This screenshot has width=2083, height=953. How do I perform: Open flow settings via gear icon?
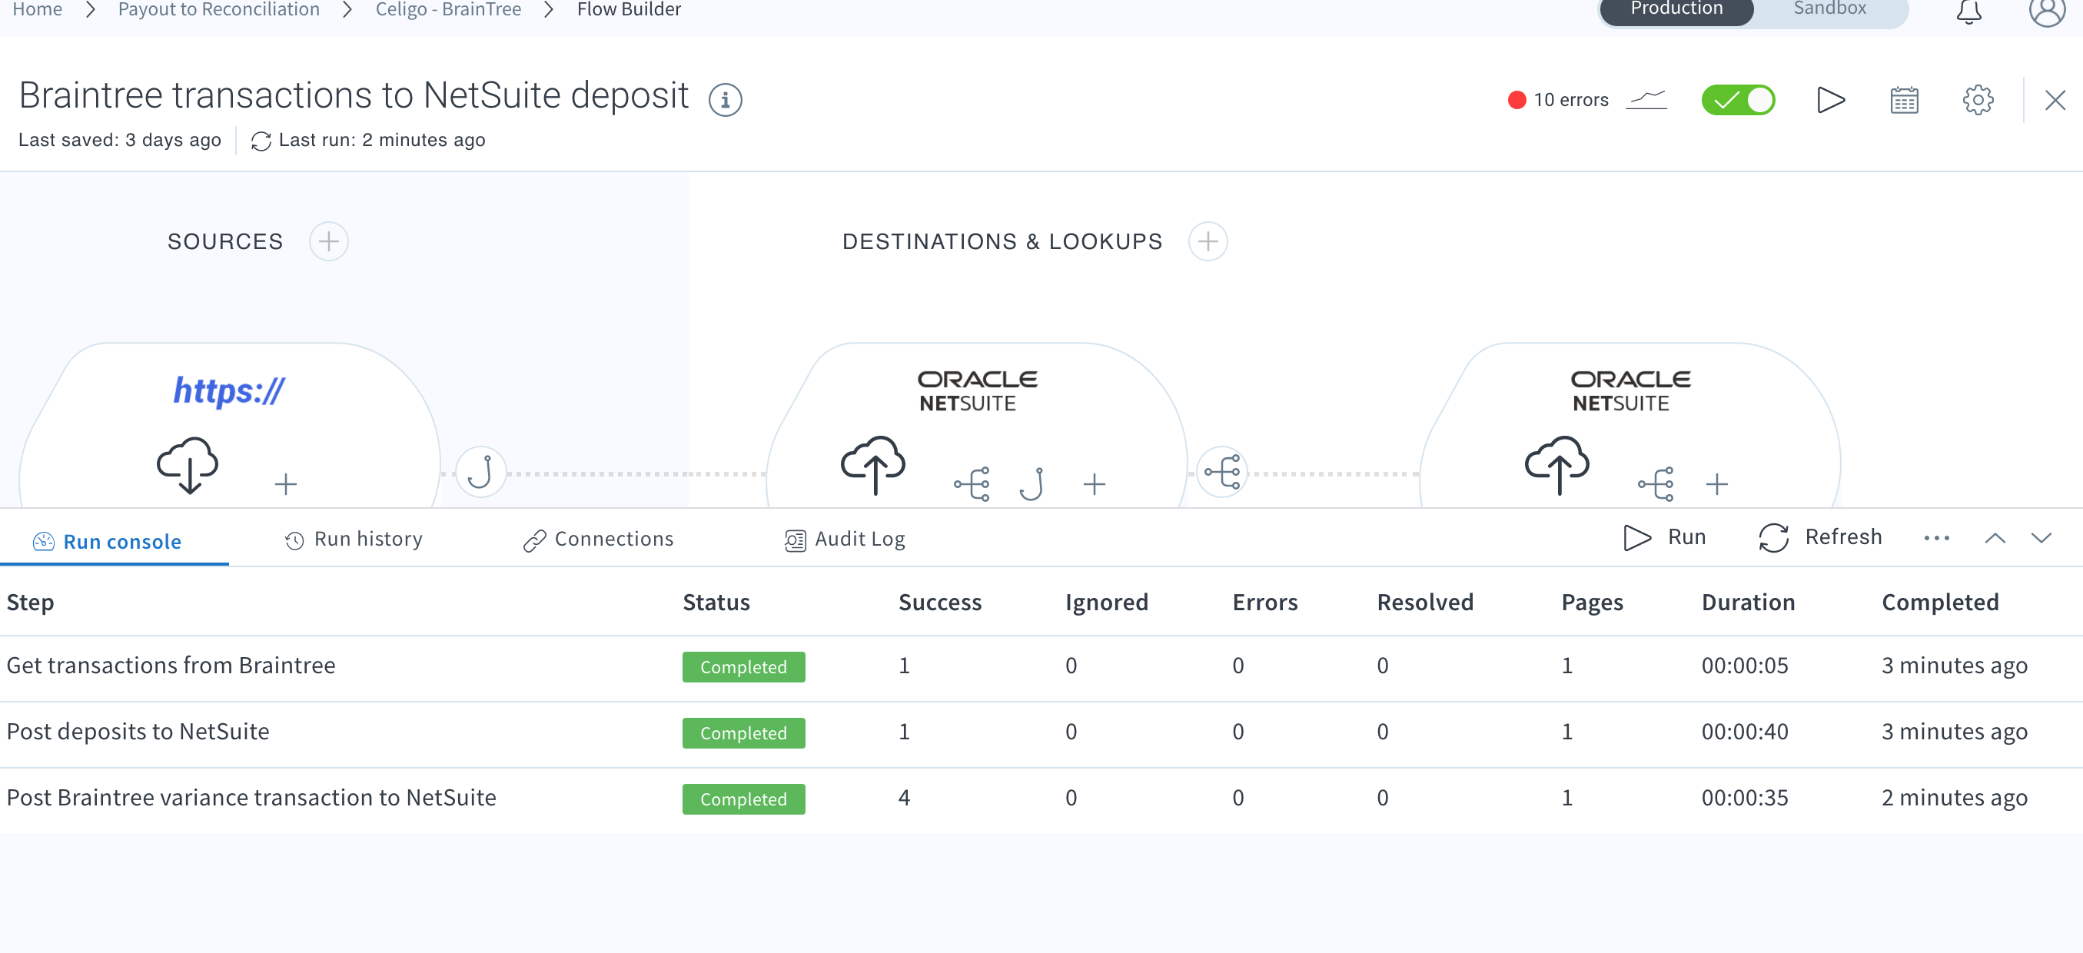1978,99
